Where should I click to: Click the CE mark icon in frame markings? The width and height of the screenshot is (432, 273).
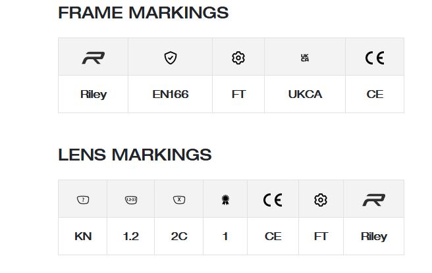(x=375, y=58)
